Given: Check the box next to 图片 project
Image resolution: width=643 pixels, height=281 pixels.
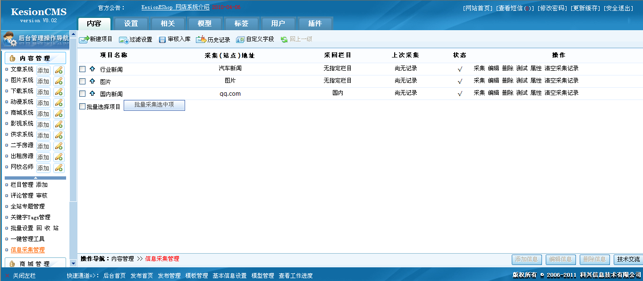Looking at the screenshot, I should 83,82.
